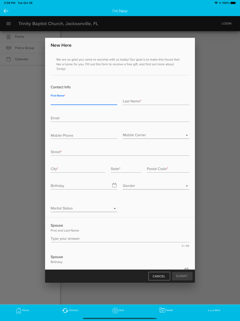Tap the Media folder icon
Viewport: 240px width, 321px height.
pos(162,310)
